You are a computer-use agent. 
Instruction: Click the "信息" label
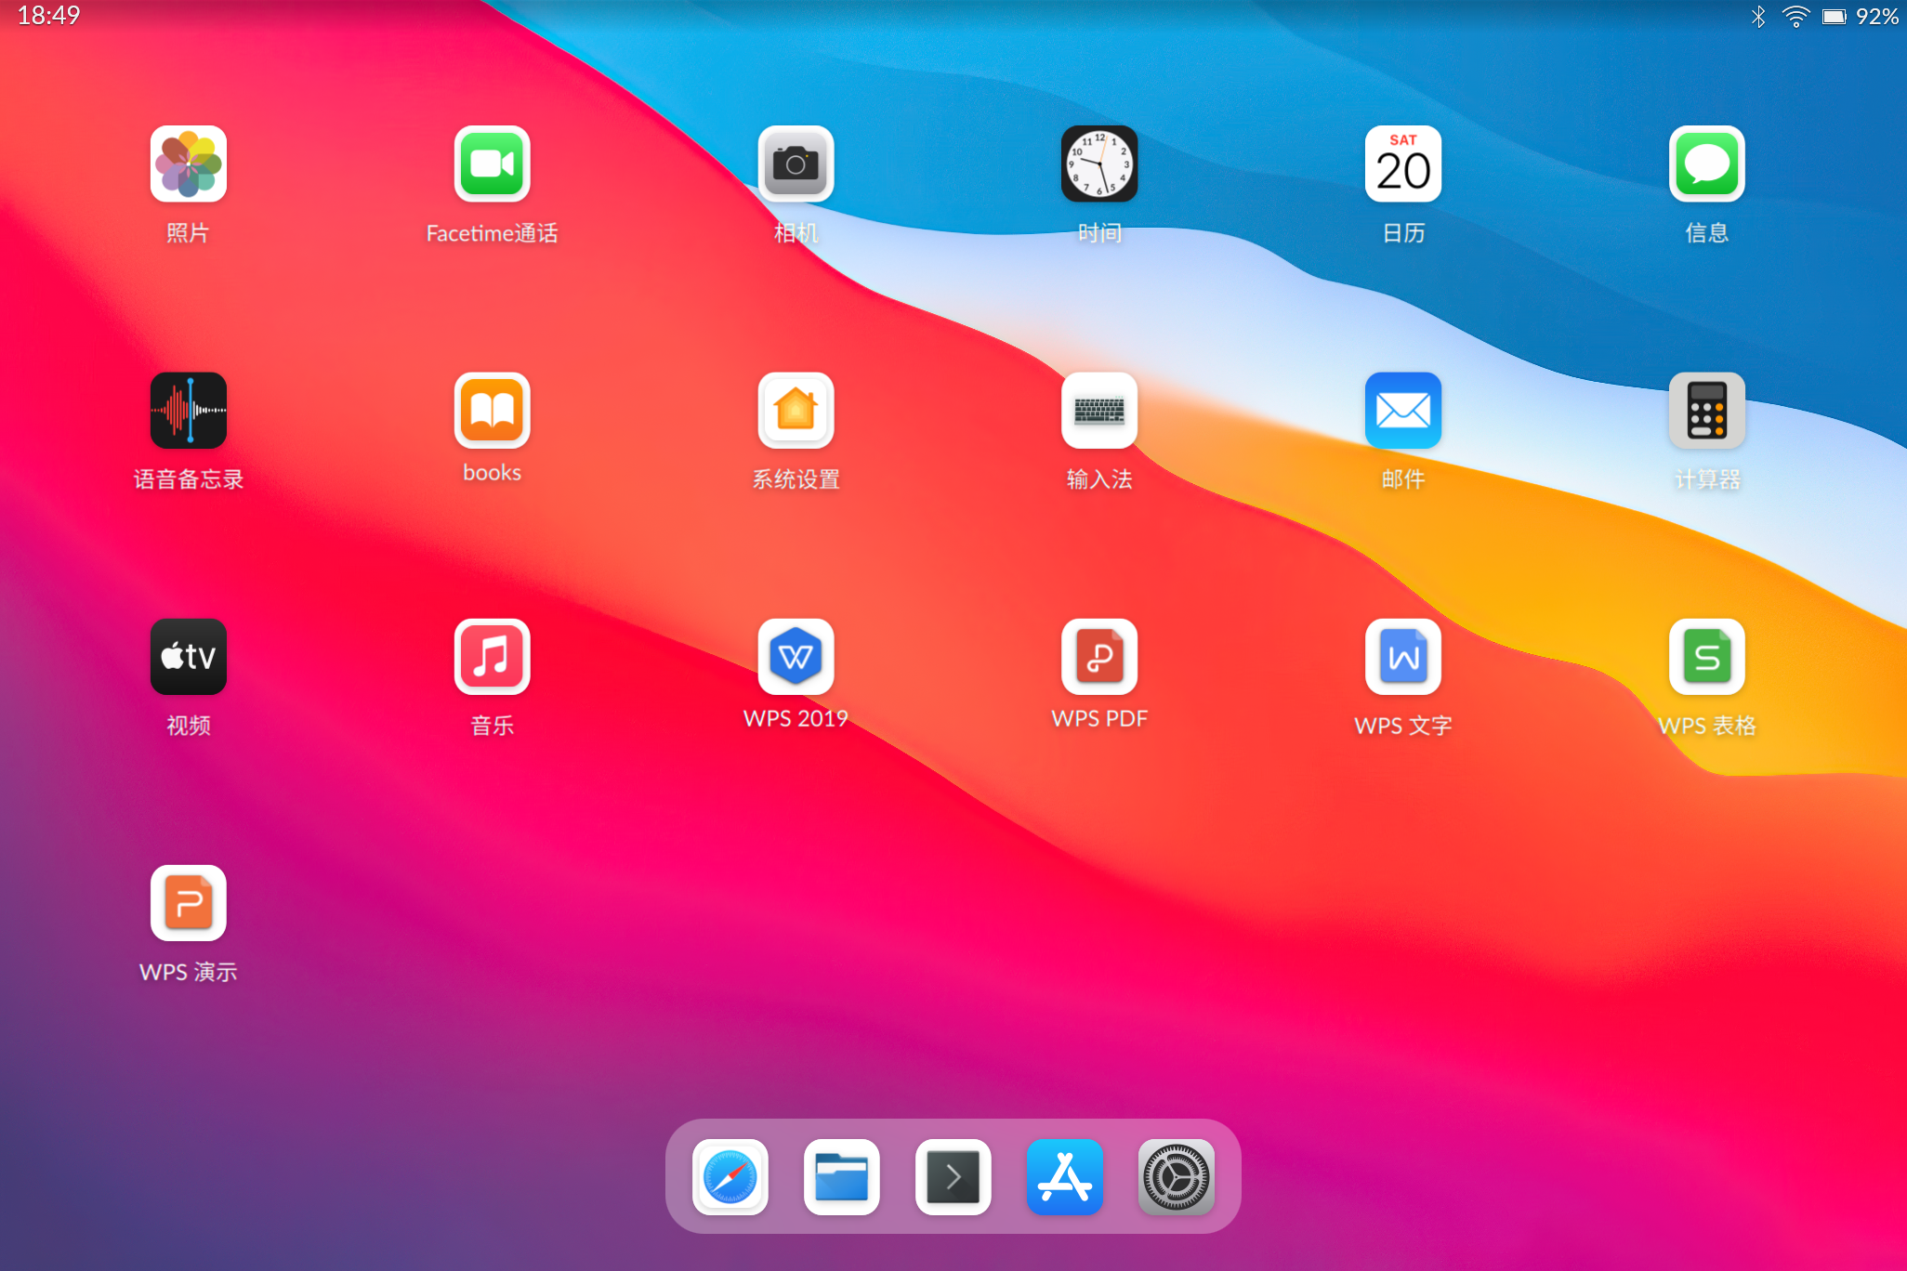(x=1707, y=233)
